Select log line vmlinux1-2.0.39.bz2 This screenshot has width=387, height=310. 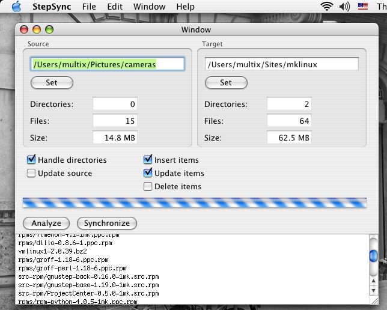click(52, 252)
